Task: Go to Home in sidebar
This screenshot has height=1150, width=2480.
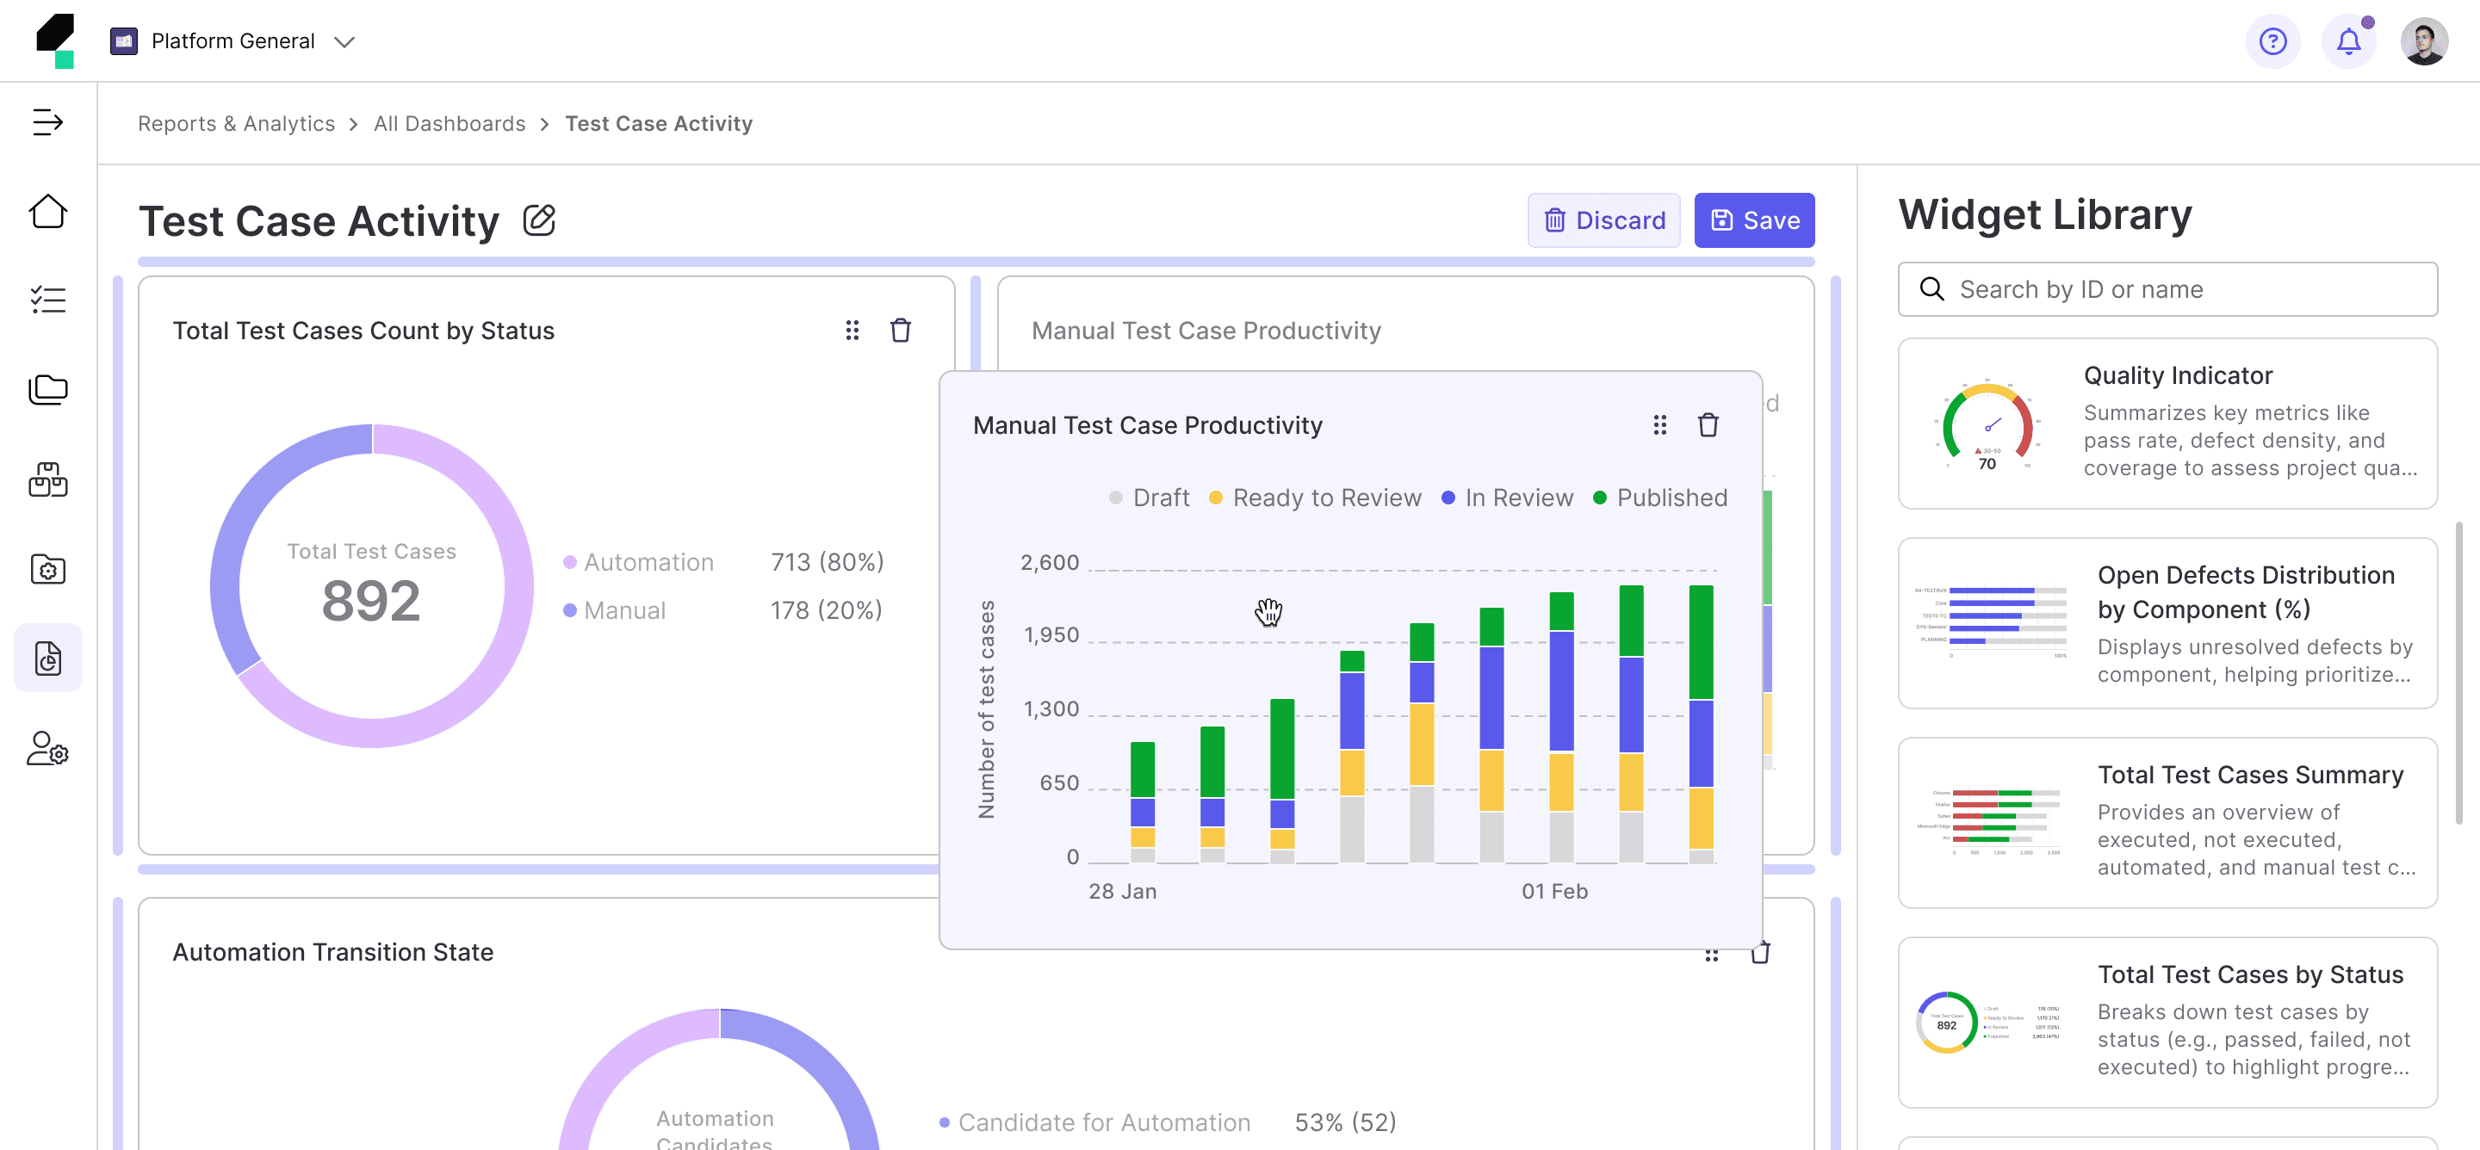Action: tap(47, 212)
